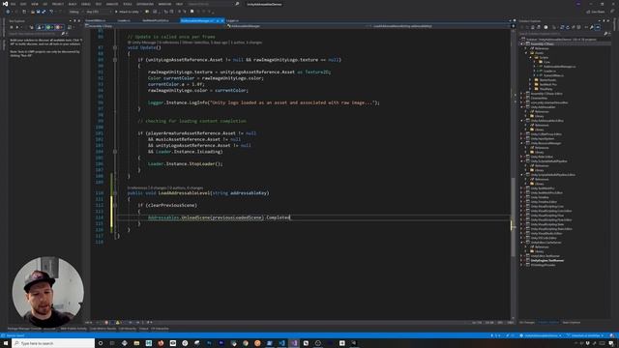The height and width of the screenshot is (348, 619).
Task: Toggle passed tests filter in Test Explorer
Action: click(49, 27)
